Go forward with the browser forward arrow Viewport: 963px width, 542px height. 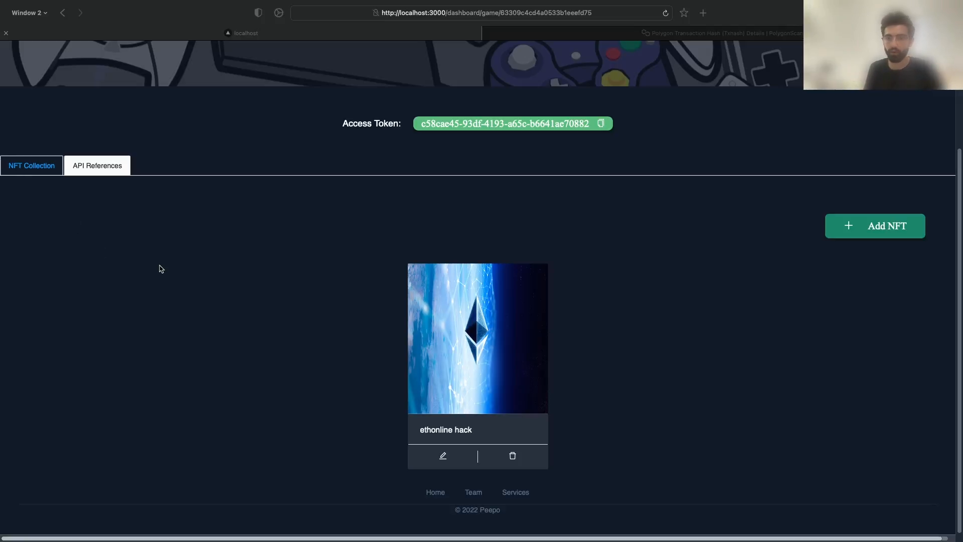click(x=80, y=13)
